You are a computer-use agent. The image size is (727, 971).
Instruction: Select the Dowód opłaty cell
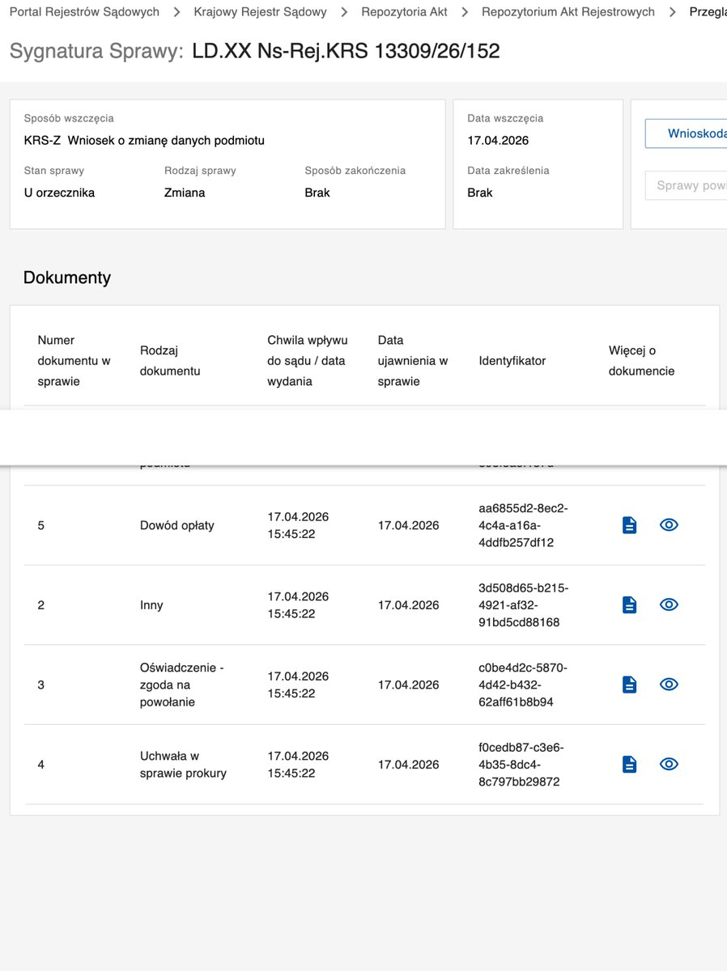coord(177,525)
